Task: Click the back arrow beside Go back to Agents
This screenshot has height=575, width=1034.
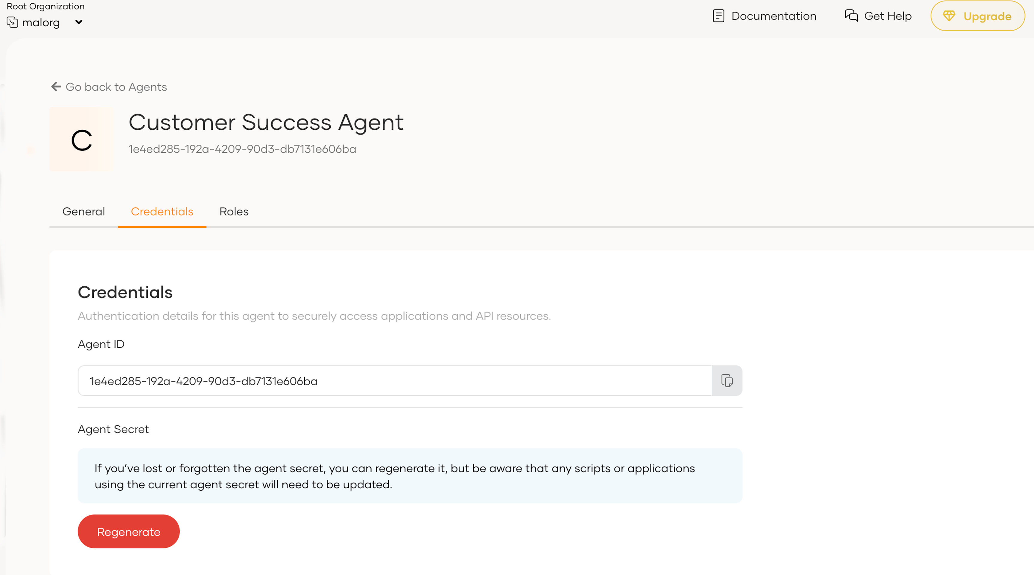Action: click(x=56, y=87)
